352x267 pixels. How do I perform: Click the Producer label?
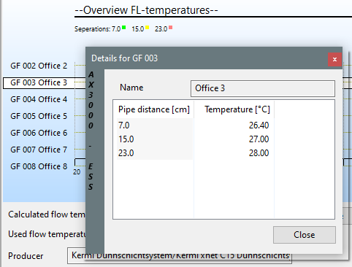tap(26, 256)
